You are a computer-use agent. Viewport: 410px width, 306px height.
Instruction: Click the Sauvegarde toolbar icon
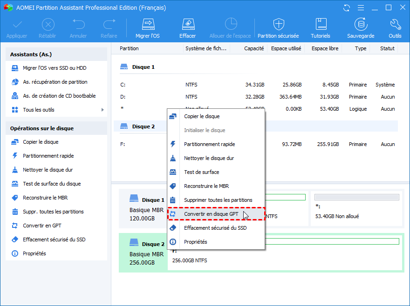[360, 25]
